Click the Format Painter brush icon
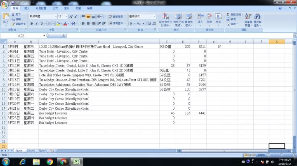Screen dimensions: 297x166 (13, 24)
